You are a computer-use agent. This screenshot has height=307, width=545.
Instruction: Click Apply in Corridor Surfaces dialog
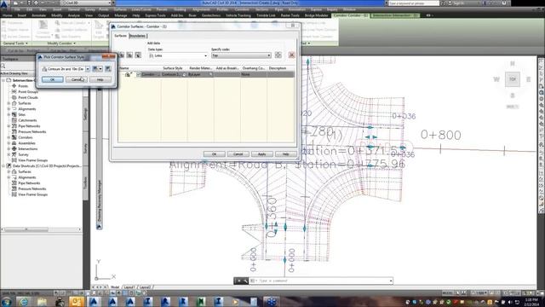click(261, 153)
